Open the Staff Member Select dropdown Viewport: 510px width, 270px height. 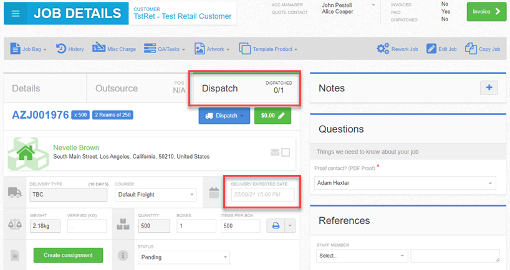(x=362, y=256)
